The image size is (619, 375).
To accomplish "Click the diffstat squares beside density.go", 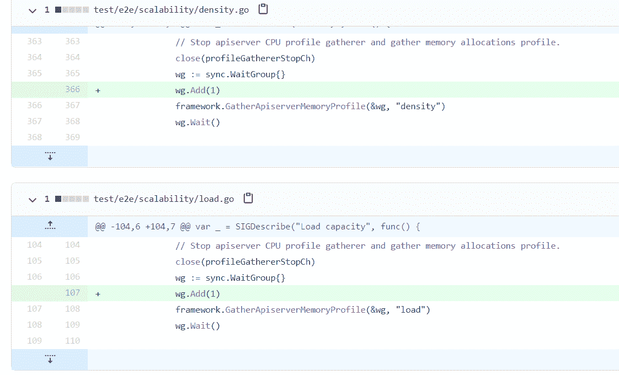I will click(72, 10).
